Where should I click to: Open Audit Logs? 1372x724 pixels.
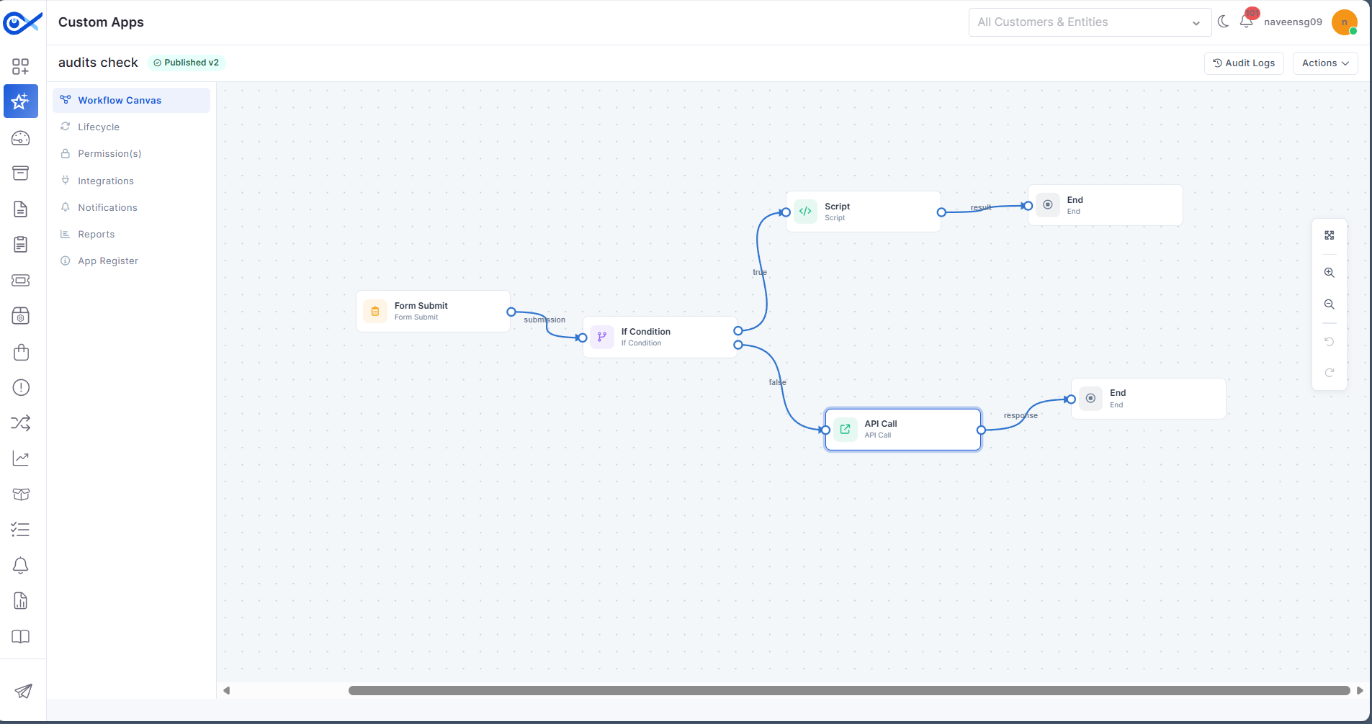coord(1244,63)
